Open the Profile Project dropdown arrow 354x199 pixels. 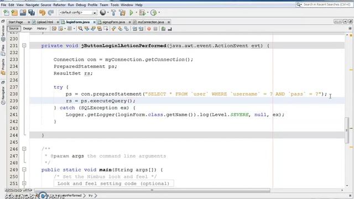click(x=159, y=13)
